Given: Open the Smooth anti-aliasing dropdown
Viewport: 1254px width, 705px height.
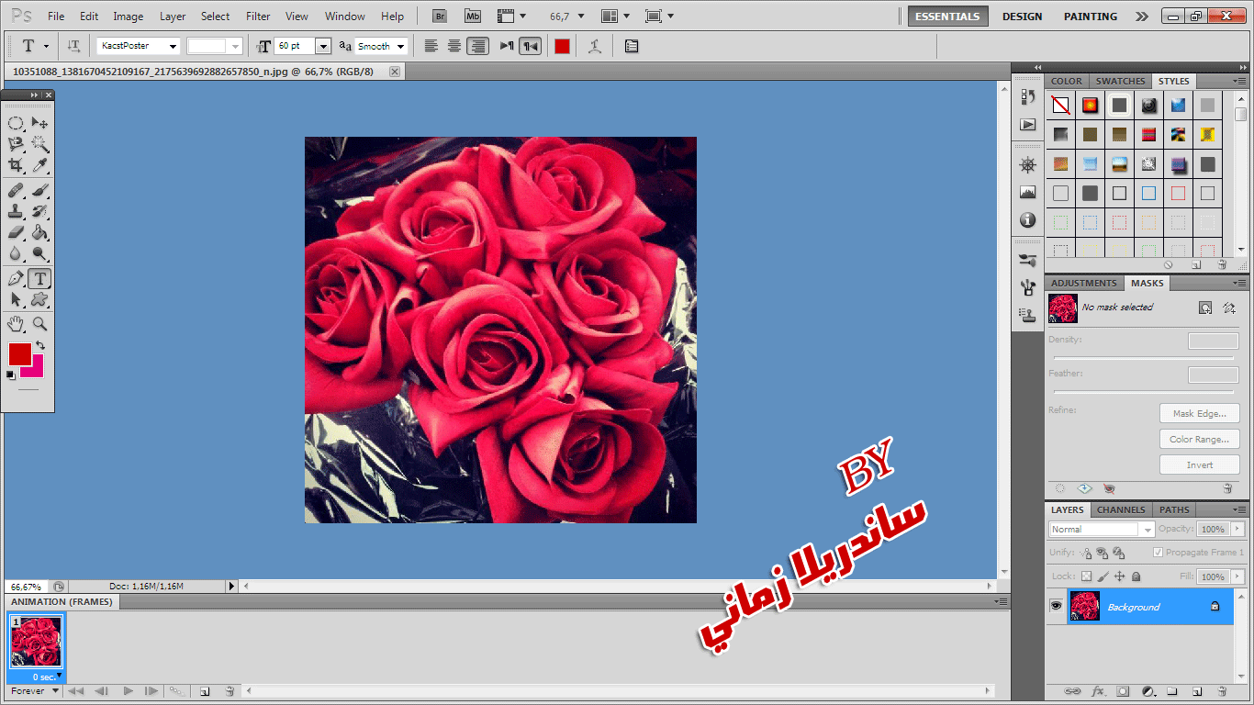Looking at the screenshot, I should pos(401,46).
